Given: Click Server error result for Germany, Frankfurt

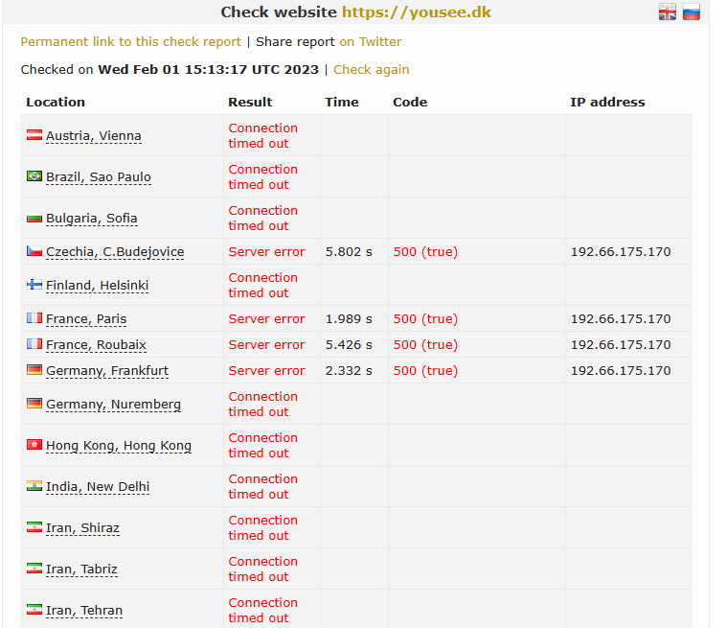Looking at the screenshot, I should pos(266,371).
